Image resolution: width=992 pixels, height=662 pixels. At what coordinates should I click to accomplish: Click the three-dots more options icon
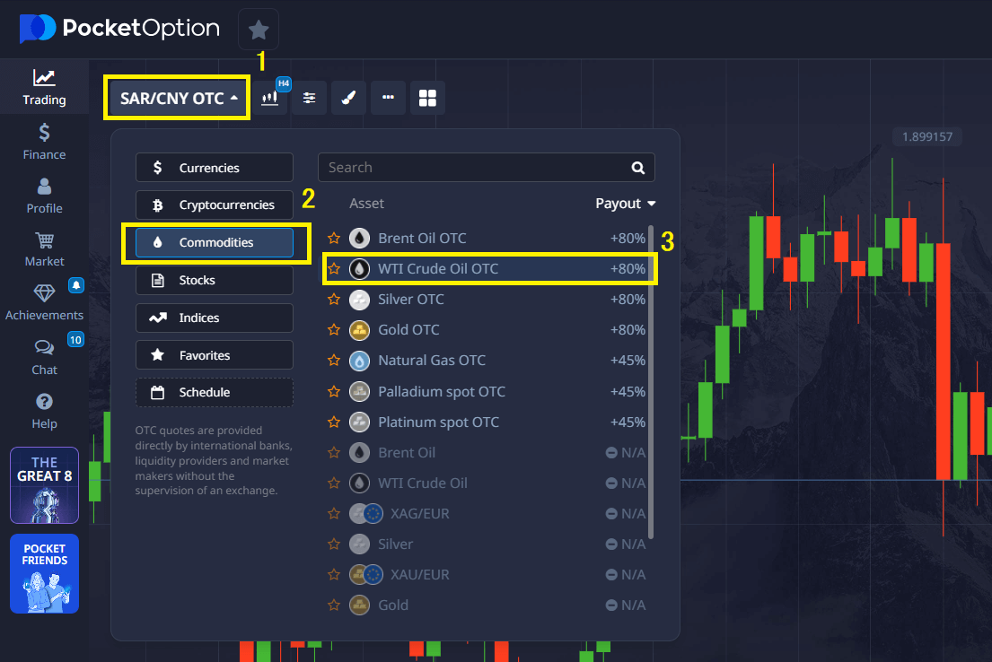coord(388,99)
